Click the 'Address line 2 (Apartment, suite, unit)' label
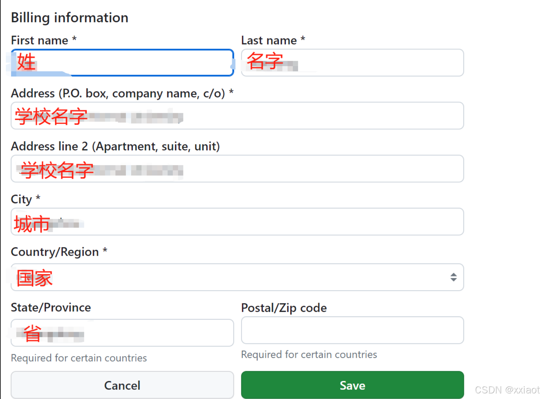Viewport: 541px width, 399px height. point(115,146)
